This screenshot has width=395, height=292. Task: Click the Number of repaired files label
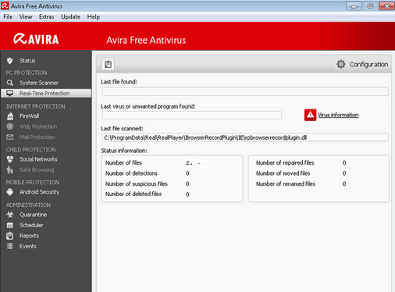(285, 162)
